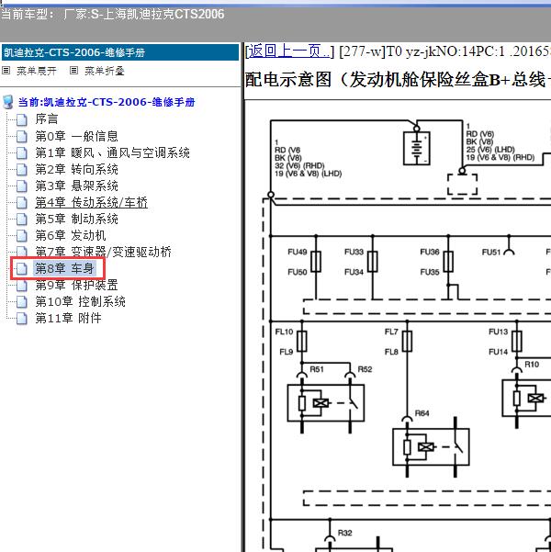Click the page icon next to 第0章

(22, 136)
